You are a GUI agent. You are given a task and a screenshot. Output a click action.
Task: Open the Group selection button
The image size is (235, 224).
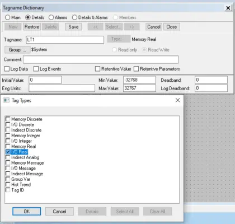point(17,50)
